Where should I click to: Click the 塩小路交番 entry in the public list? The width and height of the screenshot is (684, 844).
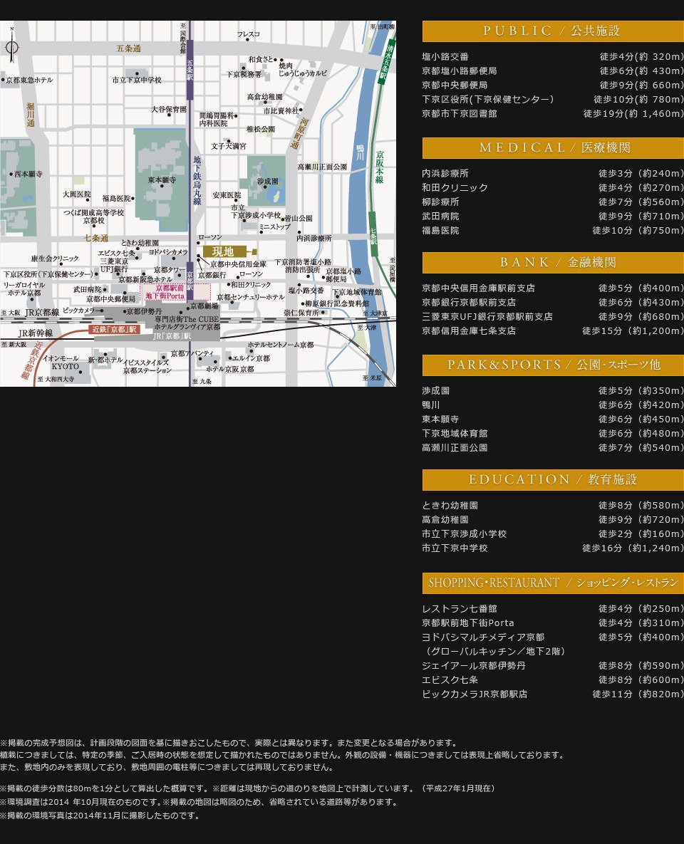pyautogui.click(x=445, y=57)
